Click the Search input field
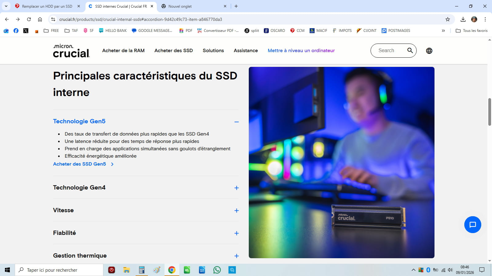This screenshot has width=492, height=276. pos(388,51)
